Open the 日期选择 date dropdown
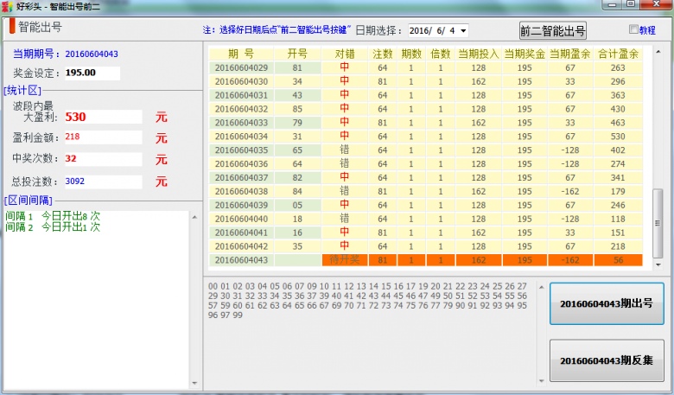674x395 pixels. (x=464, y=30)
